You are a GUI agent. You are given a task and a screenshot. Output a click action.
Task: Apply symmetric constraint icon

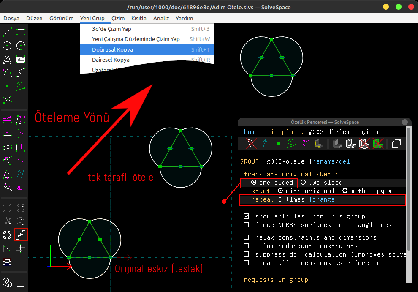pos(21,161)
